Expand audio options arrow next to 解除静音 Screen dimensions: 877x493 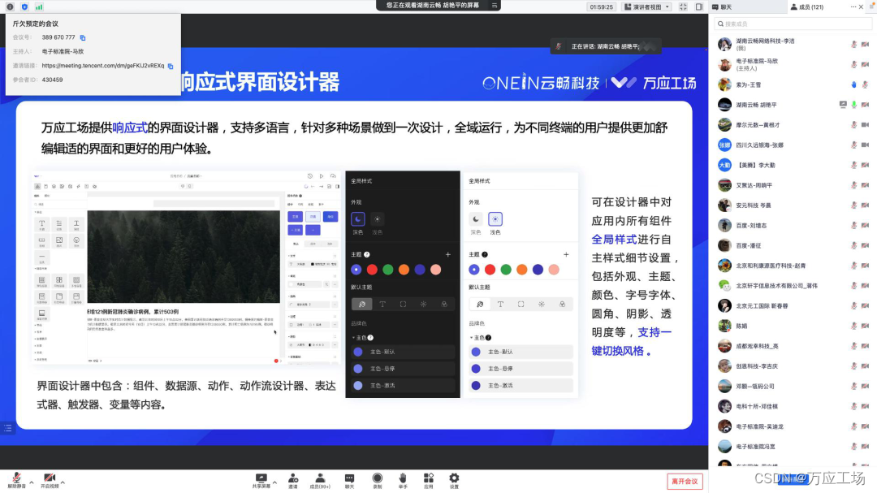32,482
